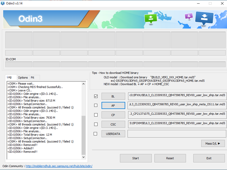Click the Reset button
Viewport: 227px width, 170px height.
click(x=170, y=158)
